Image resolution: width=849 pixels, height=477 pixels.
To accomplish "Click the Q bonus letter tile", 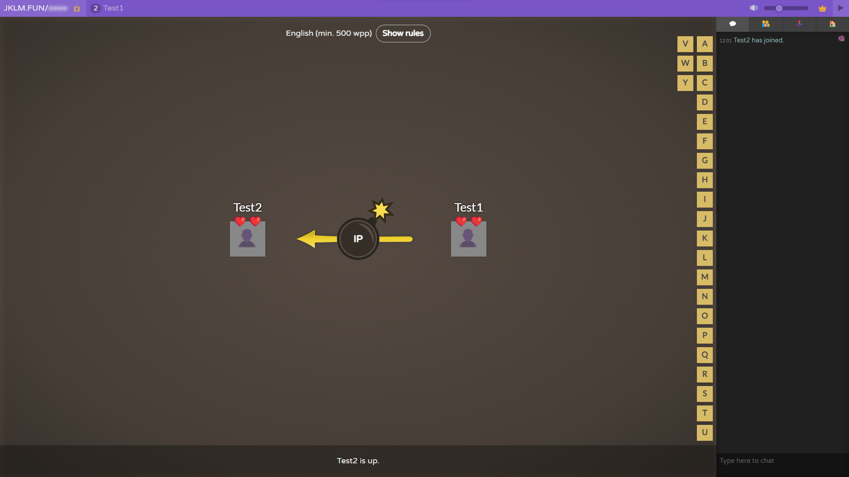I will pos(704,355).
